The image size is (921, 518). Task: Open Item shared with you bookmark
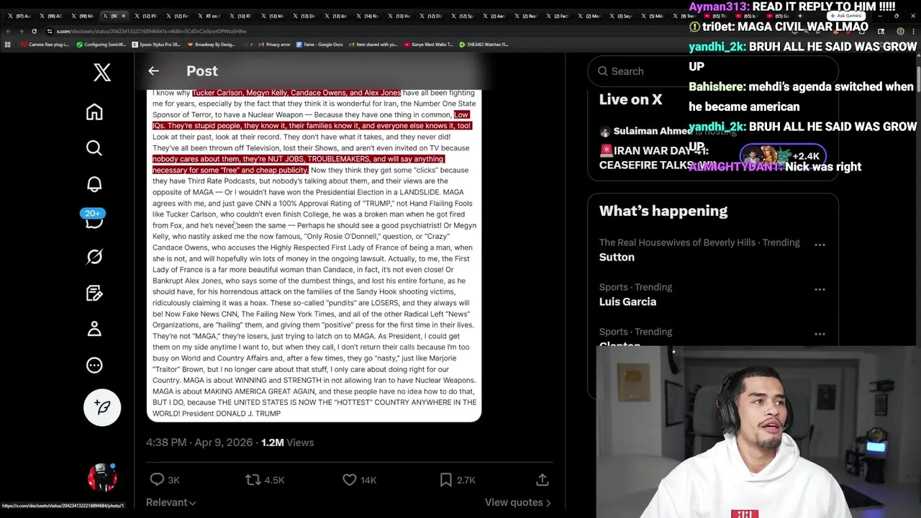pos(373,45)
